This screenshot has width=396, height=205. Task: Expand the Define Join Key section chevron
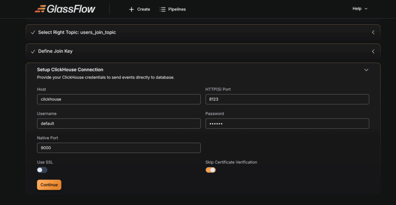pyautogui.click(x=373, y=51)
